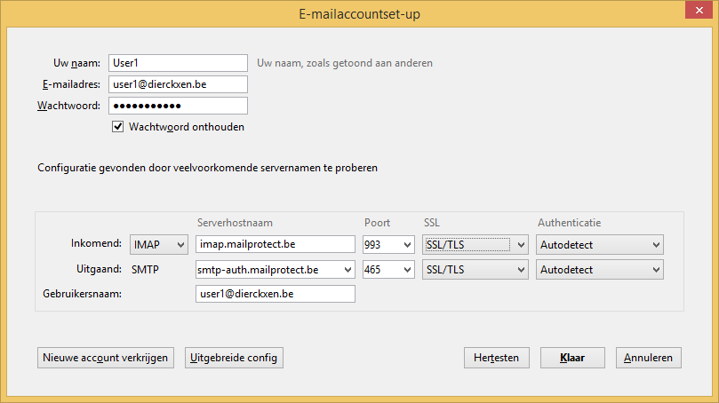
Task: Expand the incoming port 993 dropdown
Action: pyautogui.click(x=387, y=244)
